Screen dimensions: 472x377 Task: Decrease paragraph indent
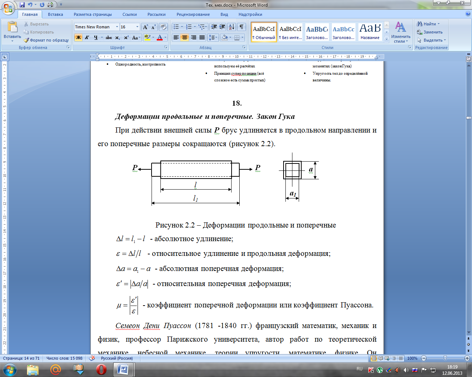click(214, 27)
